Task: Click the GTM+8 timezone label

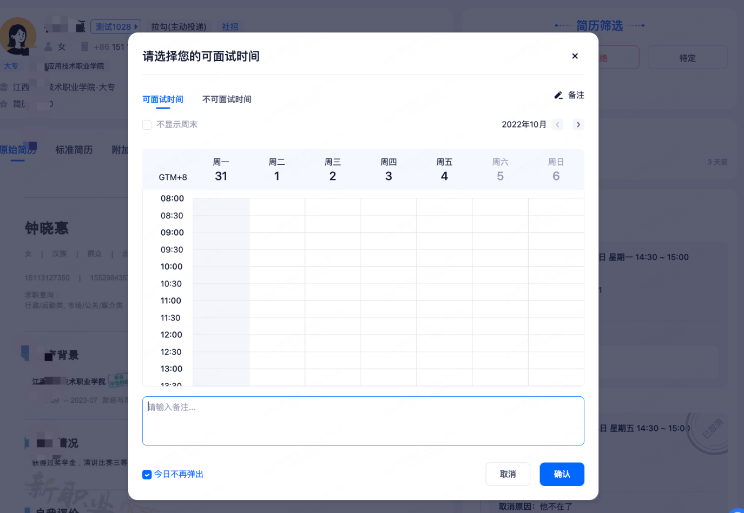Action: pos(173,177)
